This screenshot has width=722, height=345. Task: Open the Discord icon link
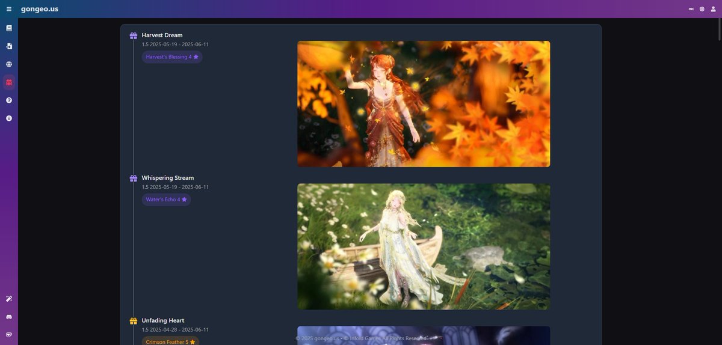(9, 317)
